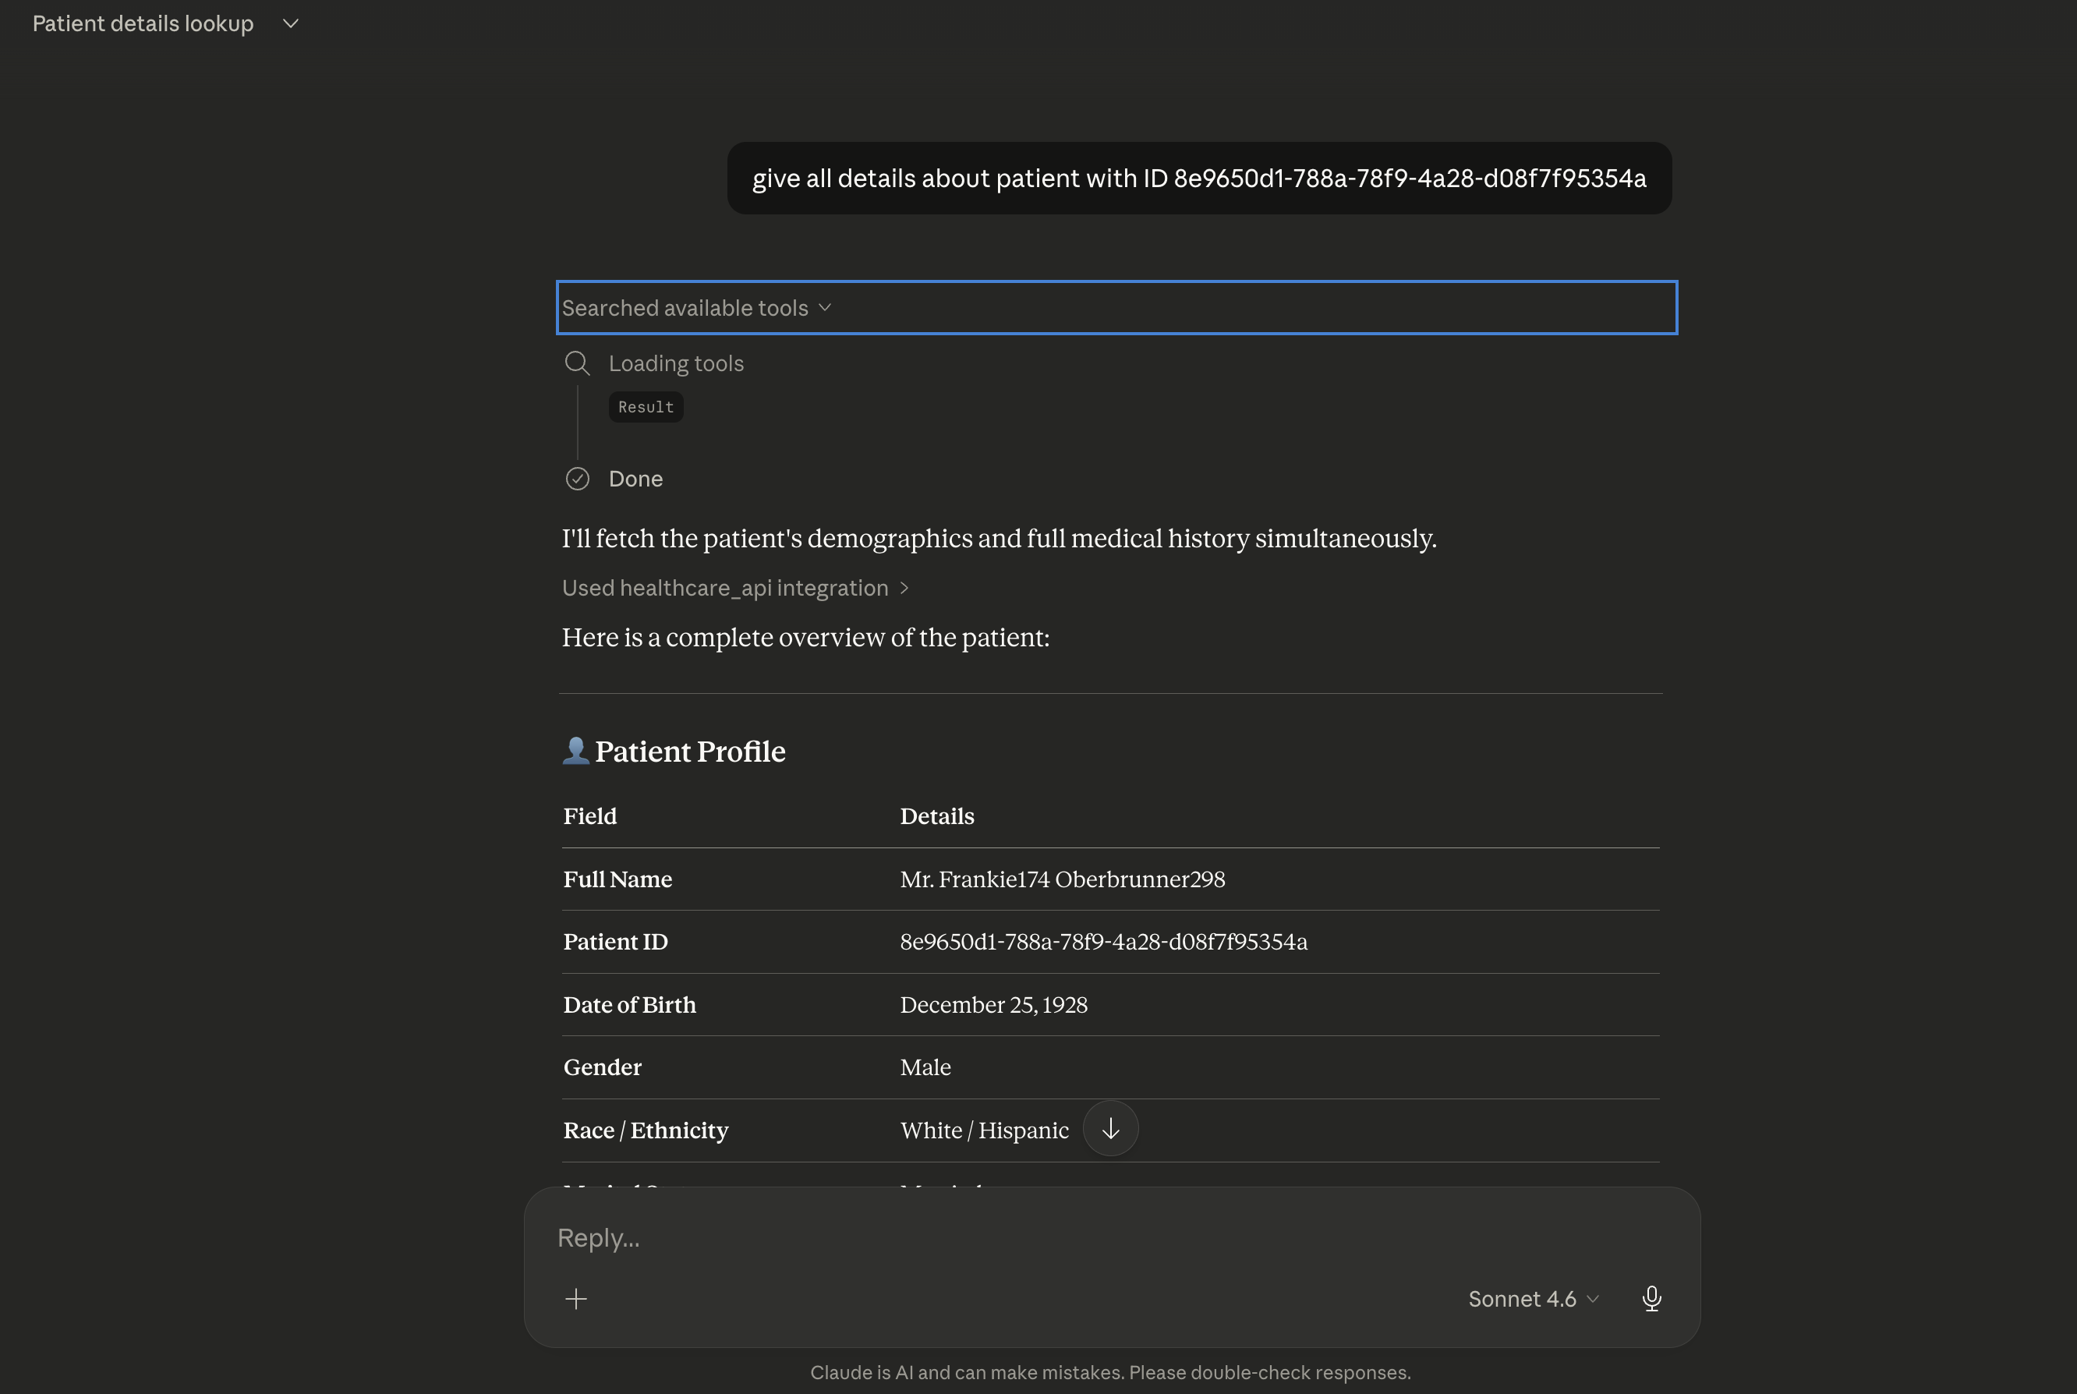The image size is (2077, 1394).
Task: Click the Patient Profile heading
Action: pyautogui.click(x=690, y=752)
